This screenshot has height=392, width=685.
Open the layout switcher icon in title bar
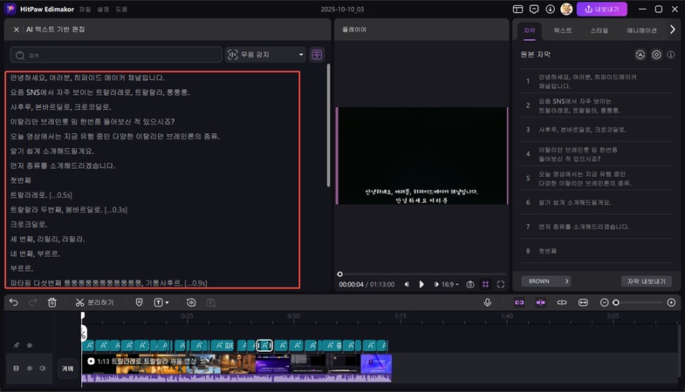click(x=517, y=9)
